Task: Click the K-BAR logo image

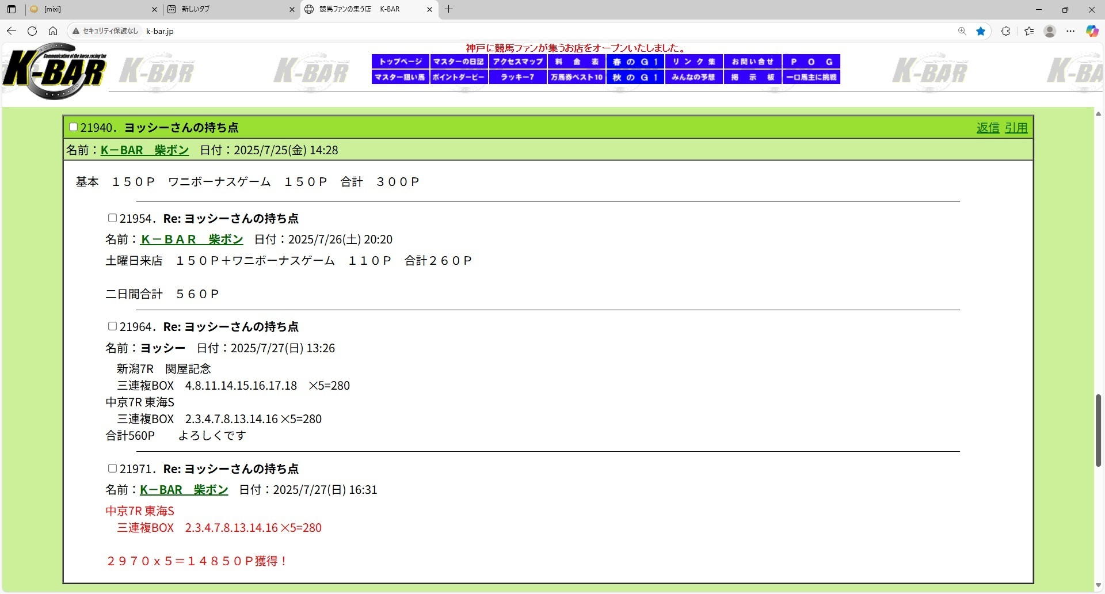Action: 55,71
